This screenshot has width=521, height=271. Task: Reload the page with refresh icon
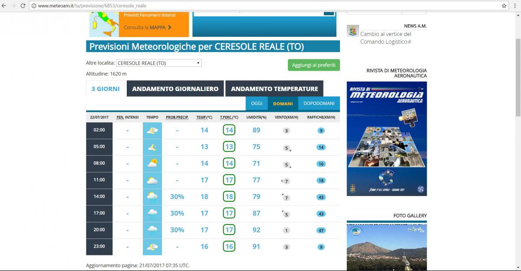(22, 6)
